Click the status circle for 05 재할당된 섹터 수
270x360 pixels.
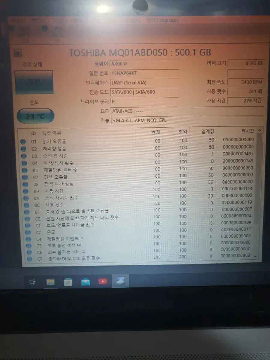(25, 170)
